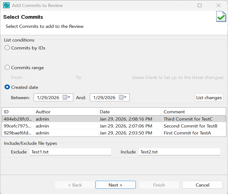Viewport: 228px width, 194px height.
Task: Click the From commit range field
Action: coord(51,77)
